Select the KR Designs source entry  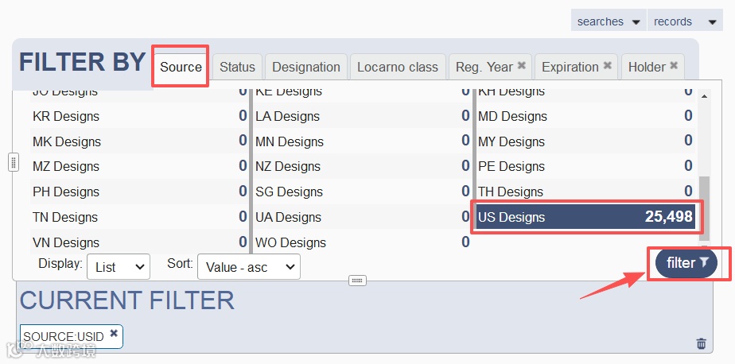tap(139, 116)
